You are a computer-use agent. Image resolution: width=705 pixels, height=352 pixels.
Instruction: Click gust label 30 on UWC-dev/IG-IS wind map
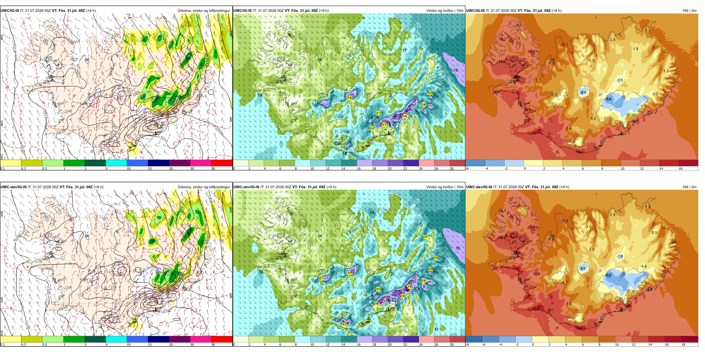point(378,289)
